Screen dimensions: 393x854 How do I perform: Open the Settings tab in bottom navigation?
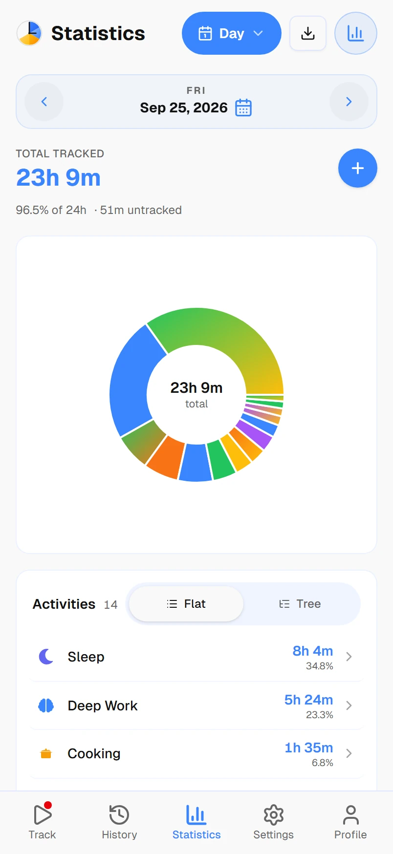click(273, 822)
